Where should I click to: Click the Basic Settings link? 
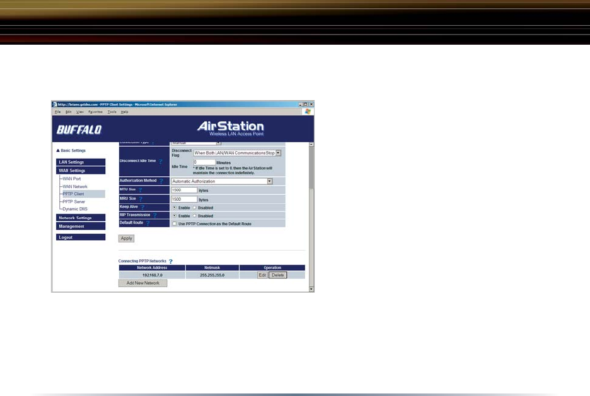(x=73, y=150)
